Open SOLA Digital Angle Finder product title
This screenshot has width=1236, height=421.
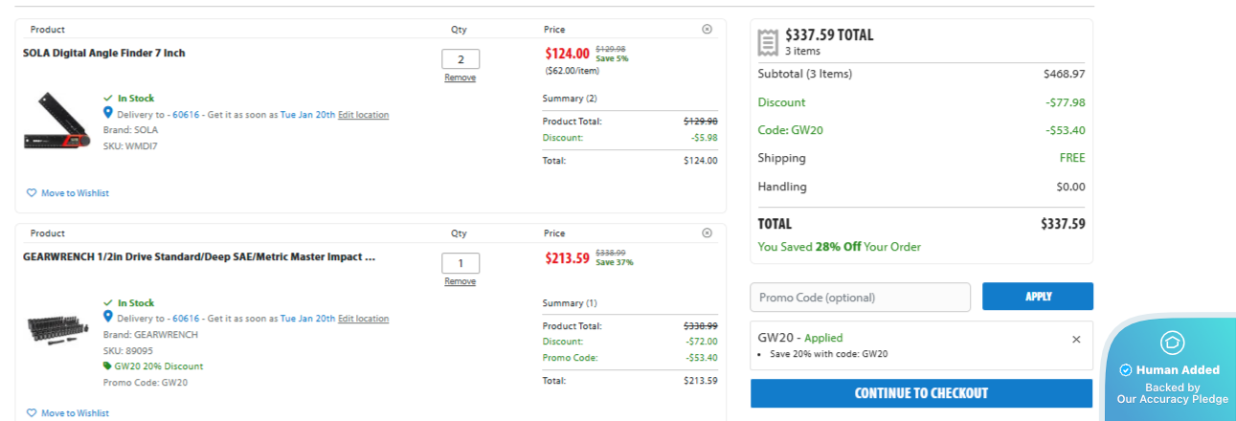(104, 54)
